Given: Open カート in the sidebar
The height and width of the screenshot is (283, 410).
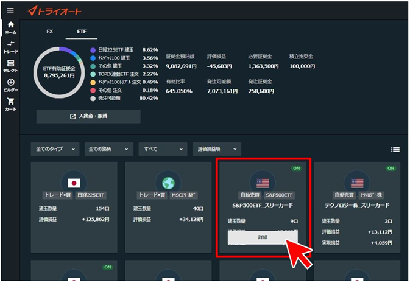Looking at the screenshot, I should coord(11,105).
